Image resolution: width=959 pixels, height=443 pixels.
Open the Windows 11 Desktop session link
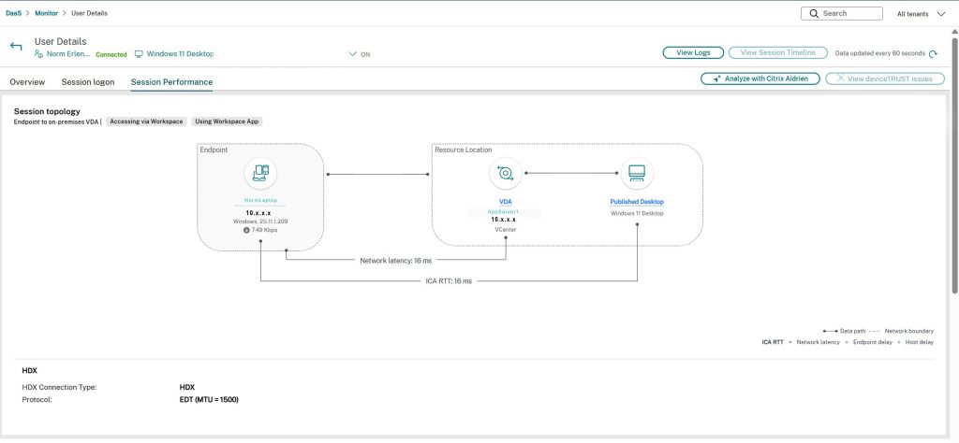[181, 54]
